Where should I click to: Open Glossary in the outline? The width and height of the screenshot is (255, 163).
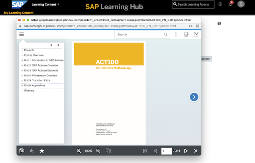tap(29, 91)
